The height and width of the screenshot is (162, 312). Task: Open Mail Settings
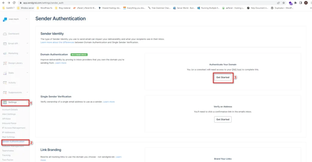9,137
